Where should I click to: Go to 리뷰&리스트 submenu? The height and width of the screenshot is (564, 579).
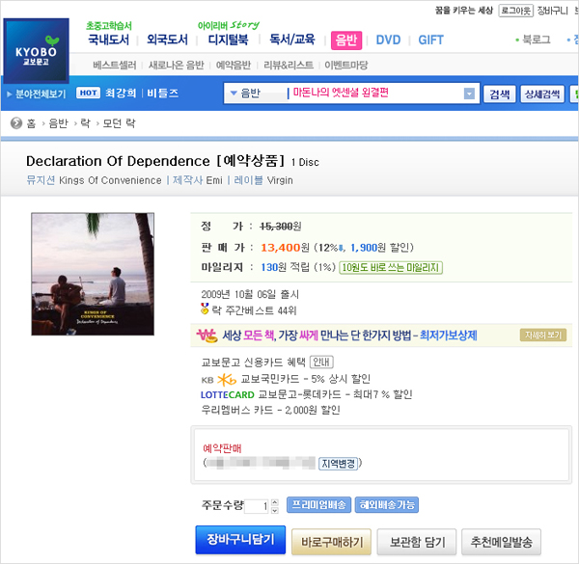click(x=289, y=66)
